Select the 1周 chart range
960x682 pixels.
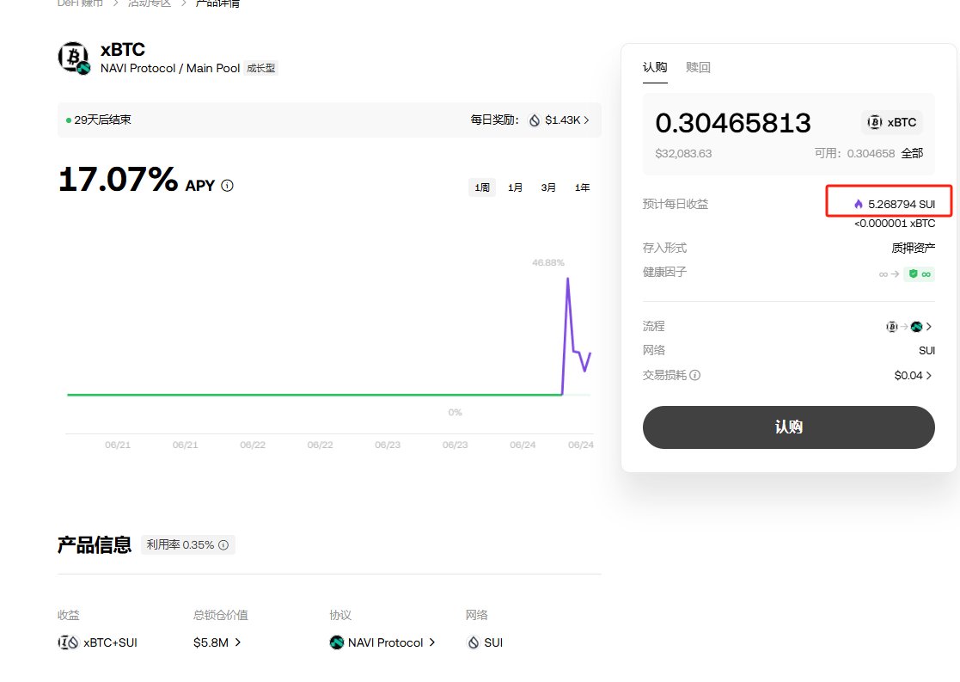pos(482,187)
